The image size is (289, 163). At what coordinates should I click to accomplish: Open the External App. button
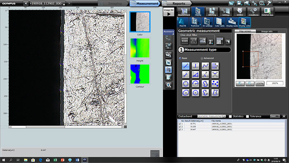point(268,12)
